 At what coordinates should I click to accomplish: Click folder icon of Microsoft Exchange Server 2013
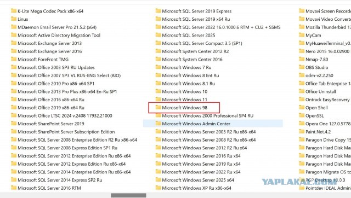pos(14,43)
